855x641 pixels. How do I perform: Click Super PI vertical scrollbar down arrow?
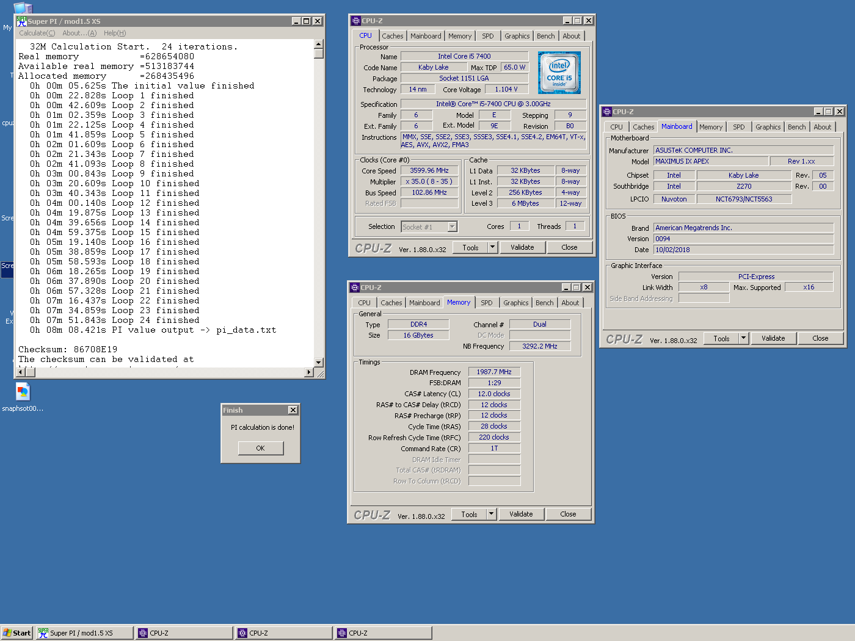pos(318,363)
